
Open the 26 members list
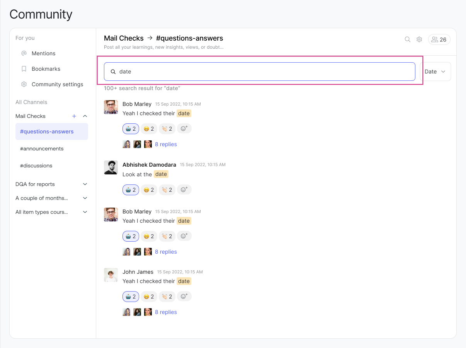pos(439,39)
